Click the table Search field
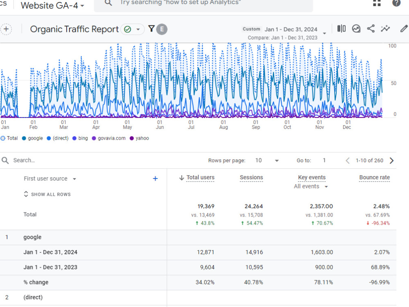 tap(24, 160)
